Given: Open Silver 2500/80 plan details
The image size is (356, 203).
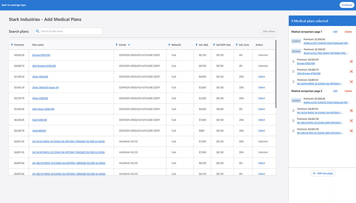Looking at the screenshot, I should [40, 98].
